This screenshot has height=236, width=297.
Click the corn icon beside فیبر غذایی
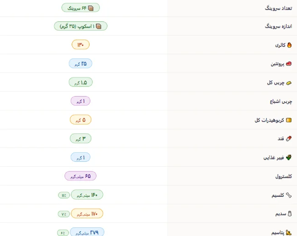(289, 157)
